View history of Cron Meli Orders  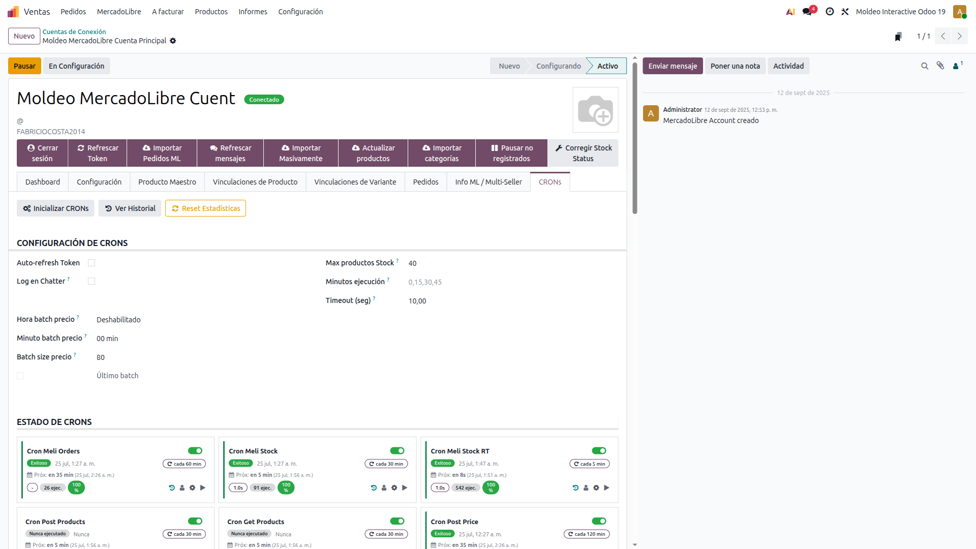[x=172, y=487]
